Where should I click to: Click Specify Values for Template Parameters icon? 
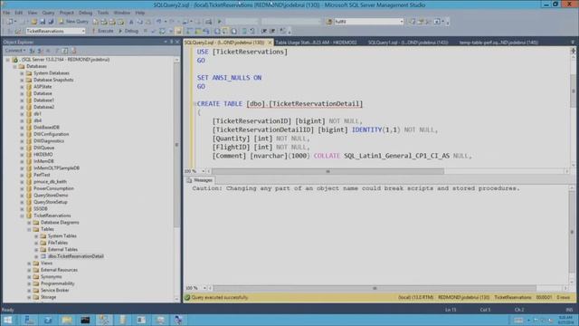[283, 31]
